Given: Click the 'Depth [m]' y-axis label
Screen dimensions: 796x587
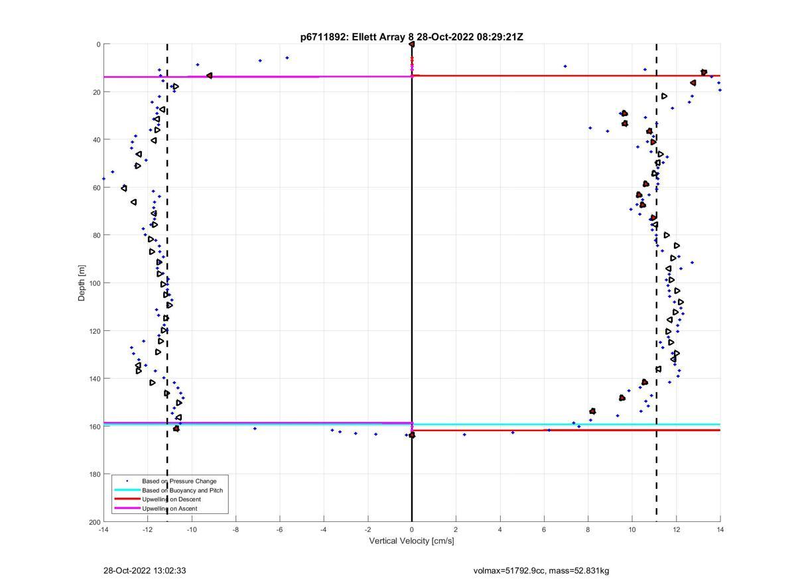Looking at the screenshot, I should (82, 283).
